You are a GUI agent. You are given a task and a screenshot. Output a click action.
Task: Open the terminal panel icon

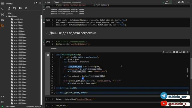[2, 102]
